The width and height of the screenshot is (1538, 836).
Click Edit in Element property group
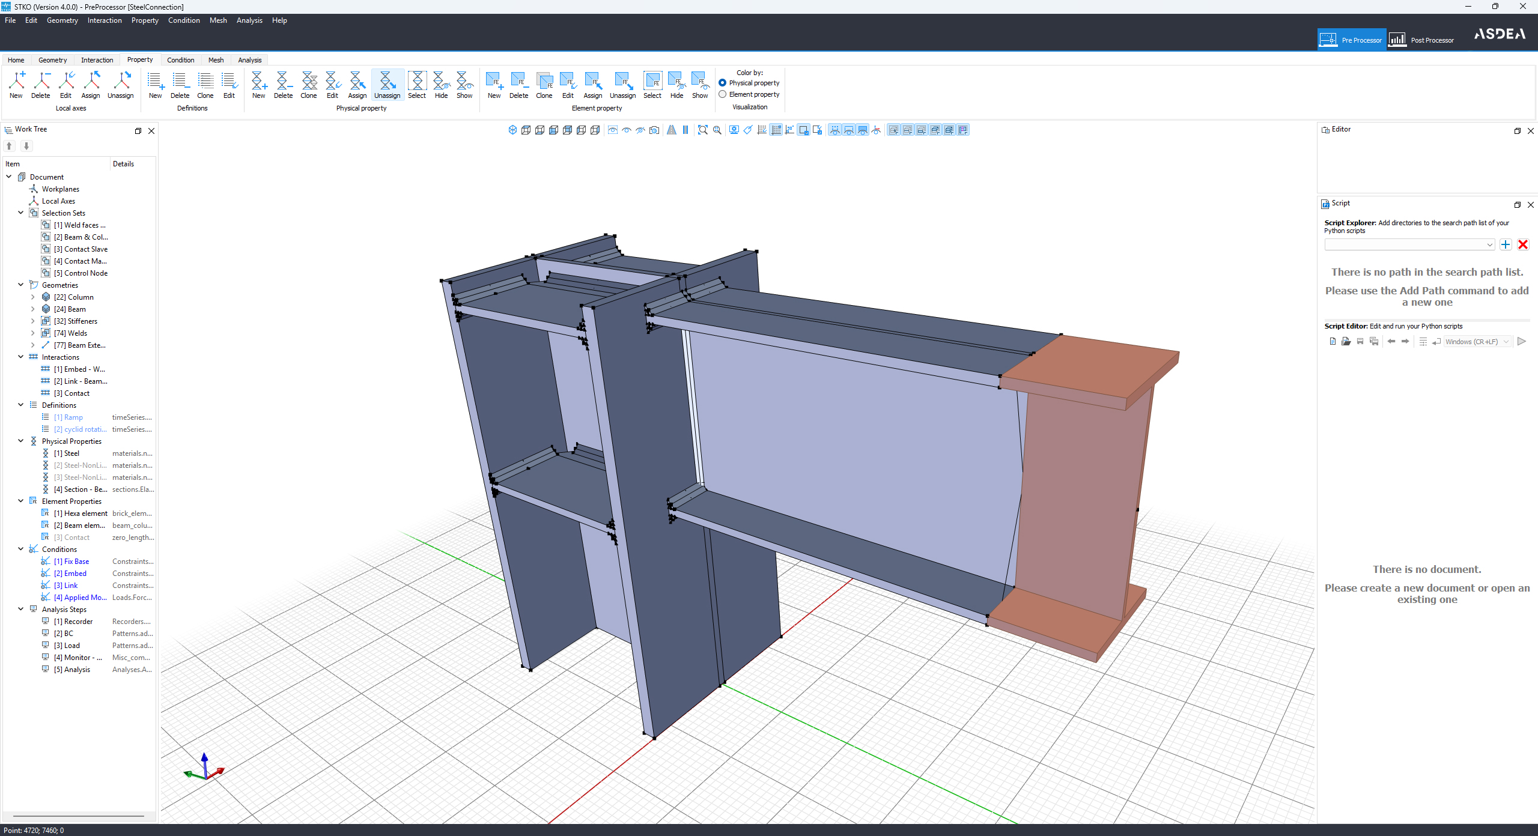click(568, 85)
